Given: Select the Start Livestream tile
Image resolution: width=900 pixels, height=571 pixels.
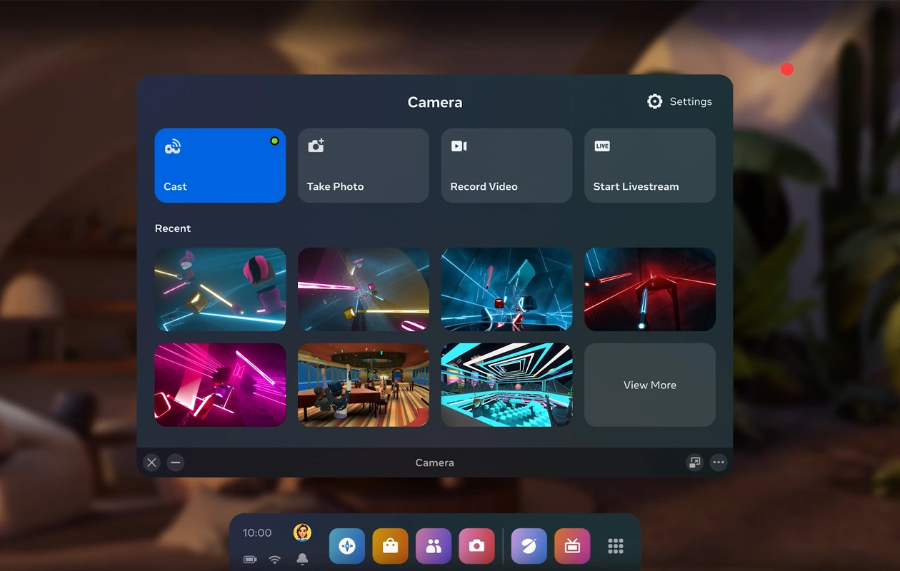Looking at the screenshot, I should (649, 166).
